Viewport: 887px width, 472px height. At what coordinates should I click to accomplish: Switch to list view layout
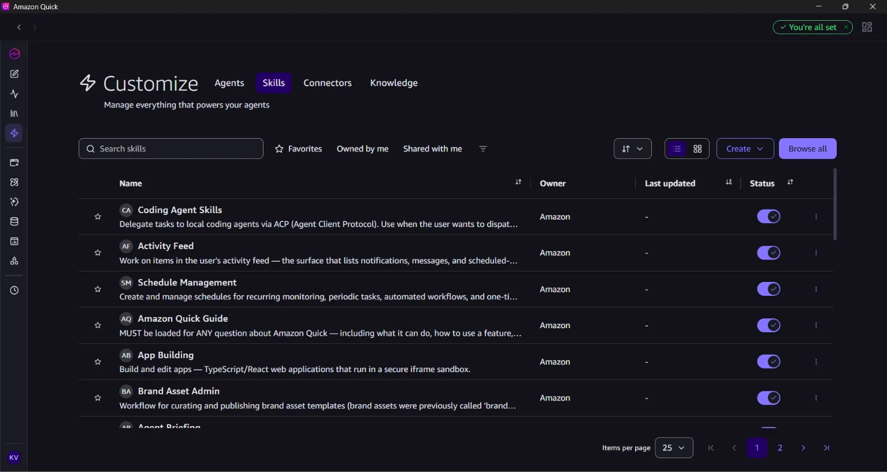pyautogui.click(x=677, y=149)
